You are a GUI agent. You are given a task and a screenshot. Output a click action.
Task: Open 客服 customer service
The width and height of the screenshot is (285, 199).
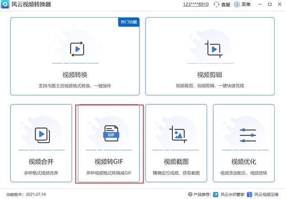[222, 4]
